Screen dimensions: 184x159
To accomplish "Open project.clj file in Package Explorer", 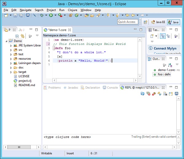I will coord(25,81).
